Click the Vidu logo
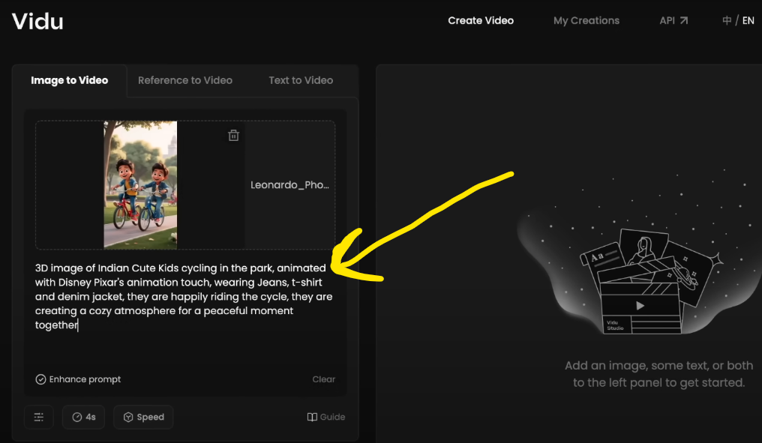The width and height of the screenshot is (762, 443). (x=37, y=22)
